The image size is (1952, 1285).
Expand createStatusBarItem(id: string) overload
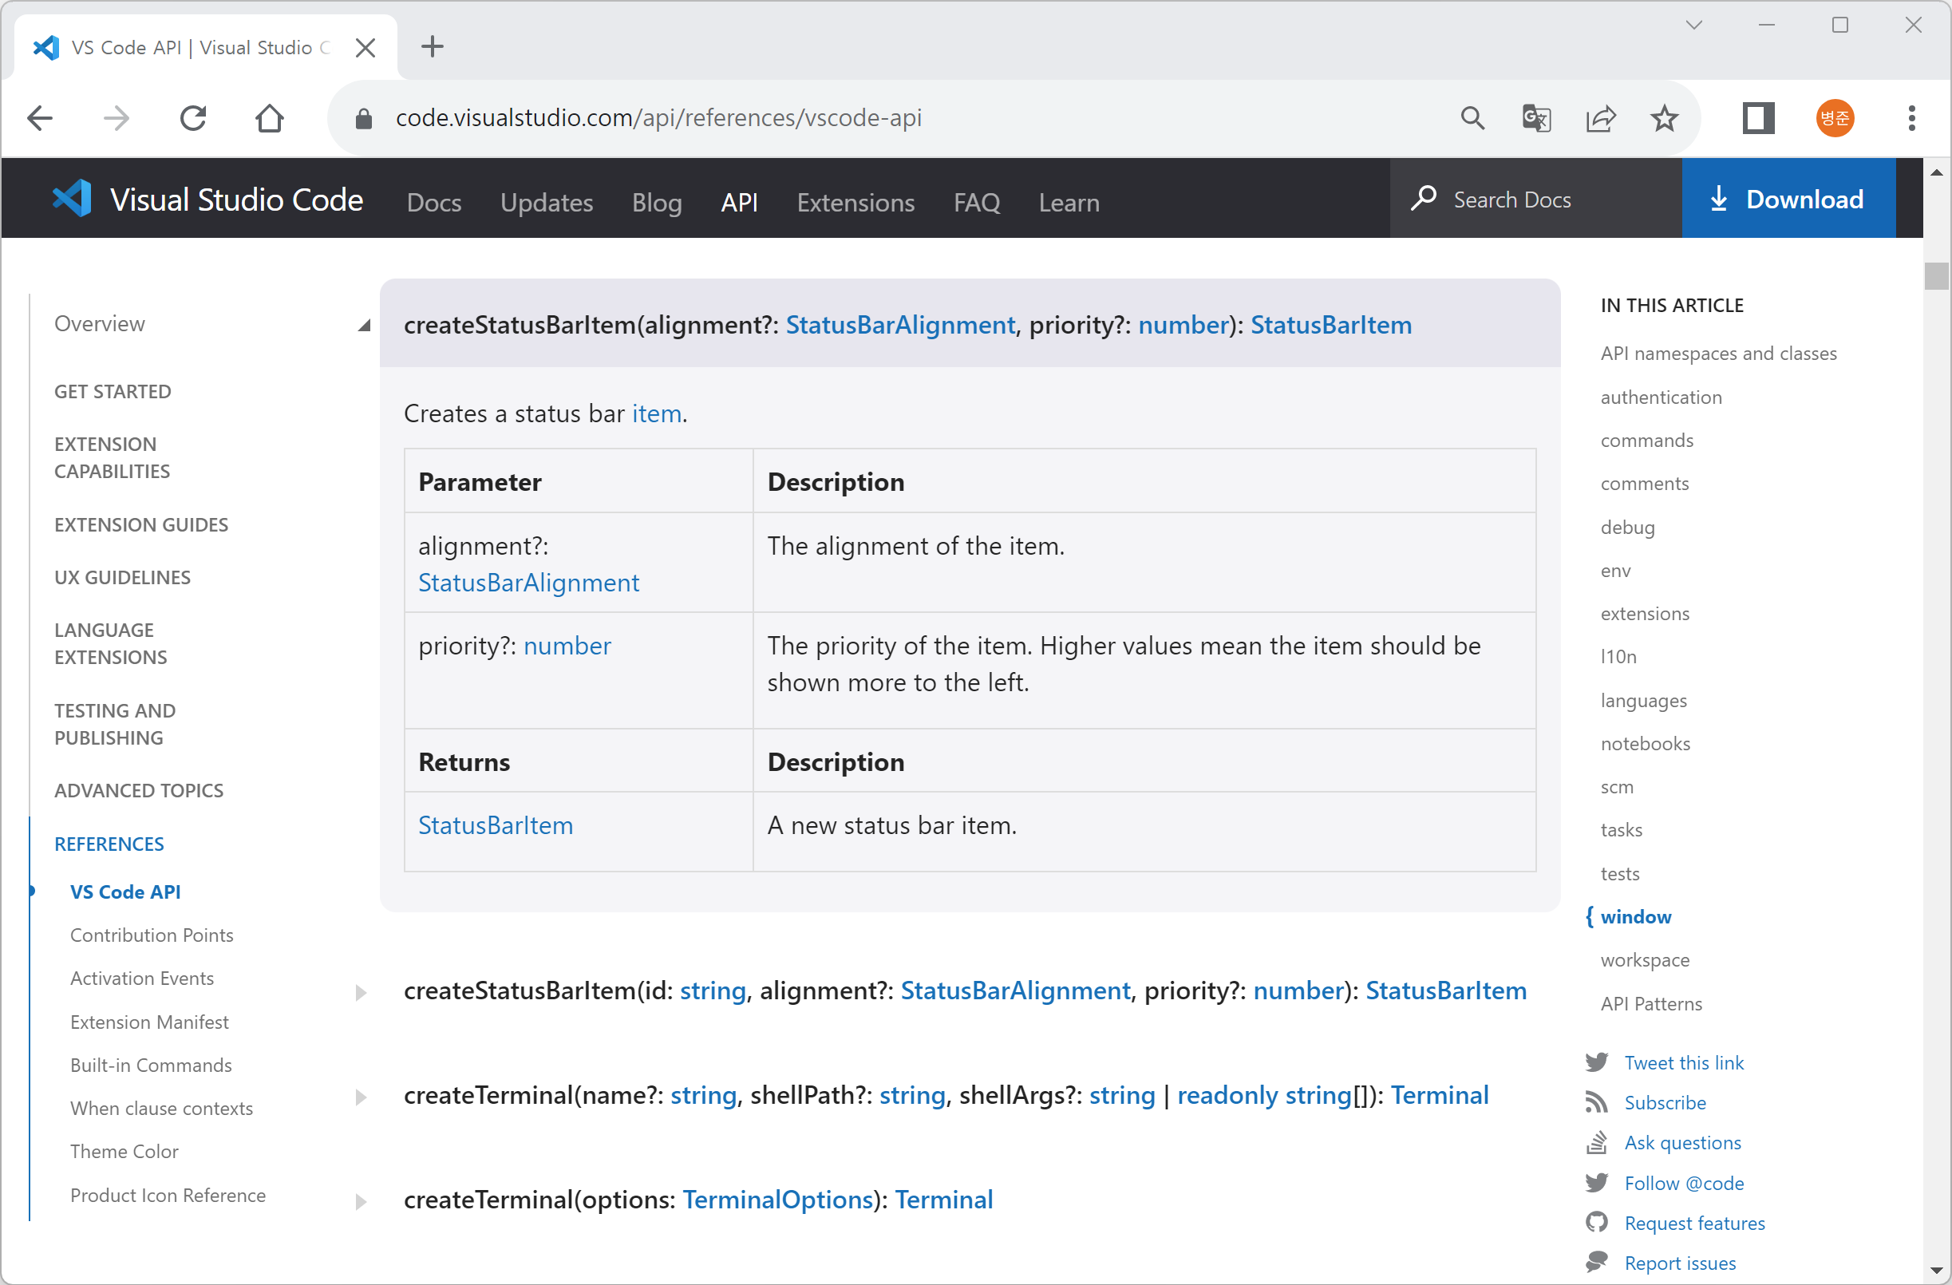click(x=361, y=992)
